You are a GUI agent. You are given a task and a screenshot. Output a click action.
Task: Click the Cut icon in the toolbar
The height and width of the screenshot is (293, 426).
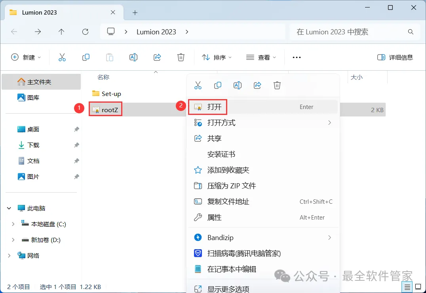pos(62,57)
